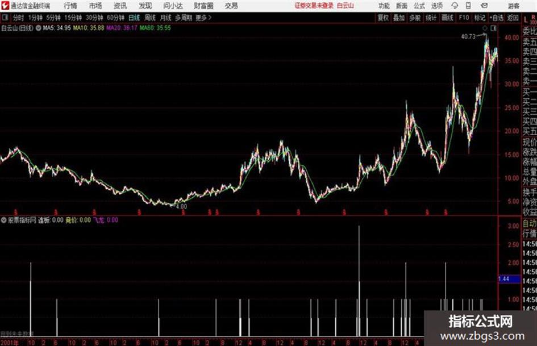This screenshot has width=537, height=346.
Task: Click the 白云山(日线) chart title
Action: pos(18,28)
